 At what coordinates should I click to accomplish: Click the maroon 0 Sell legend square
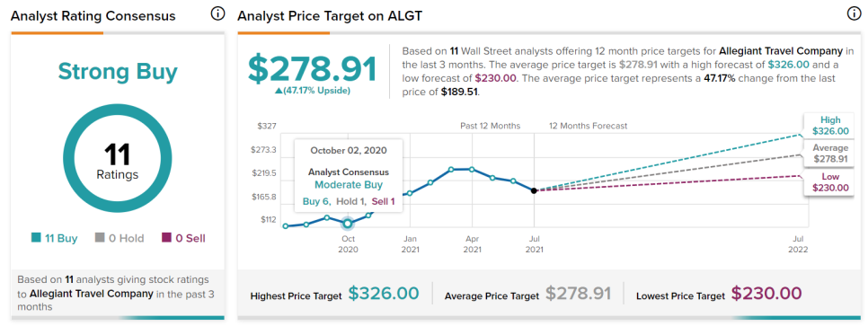click(x=166, y=239)
